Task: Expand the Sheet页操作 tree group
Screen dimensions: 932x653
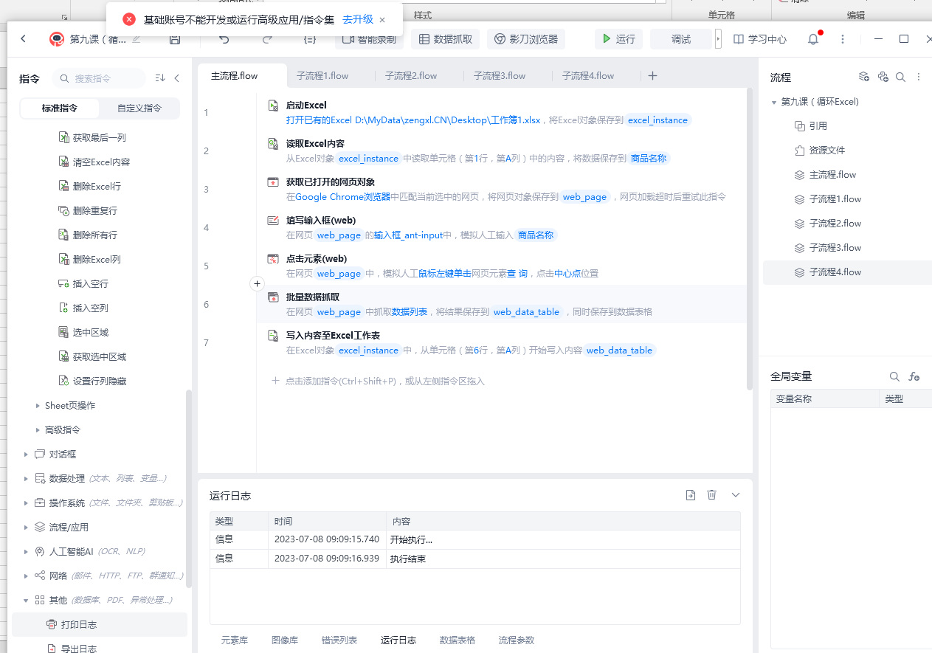Action: [38, 406]
